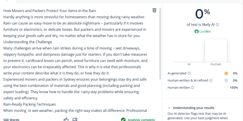Open info icon next to AI-generated
The image size is (243, 121).
[189, 73]
